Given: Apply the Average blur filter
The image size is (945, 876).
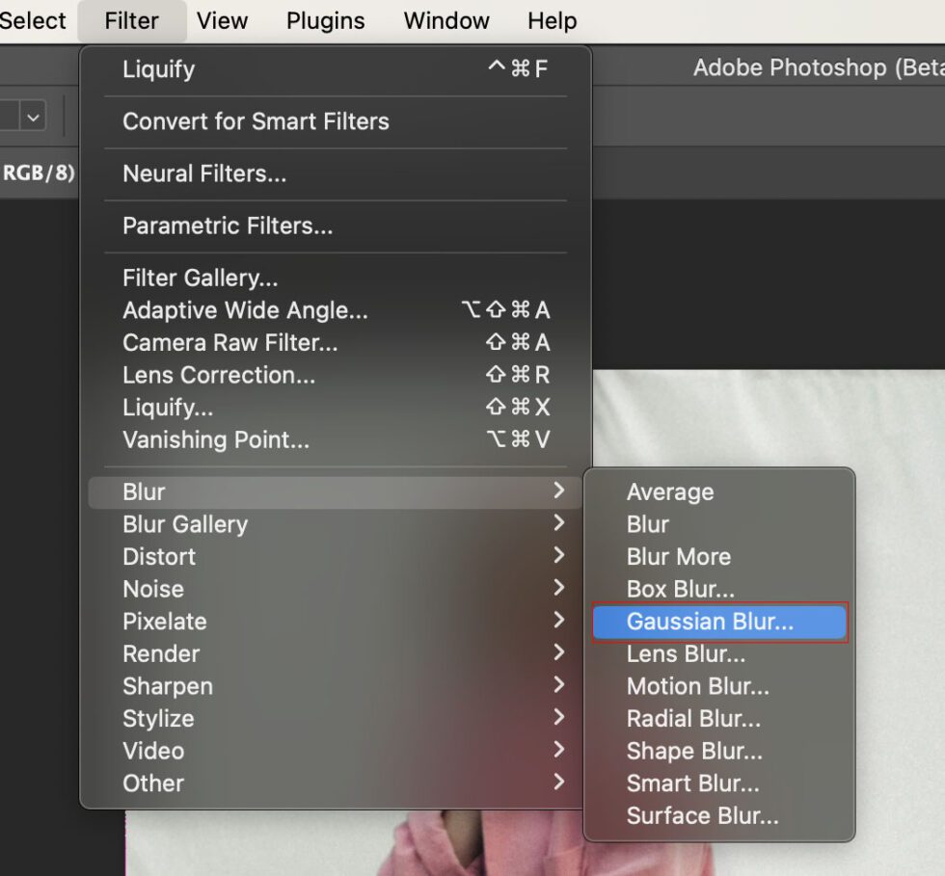Looking at the screenshot, I should 669,491.
